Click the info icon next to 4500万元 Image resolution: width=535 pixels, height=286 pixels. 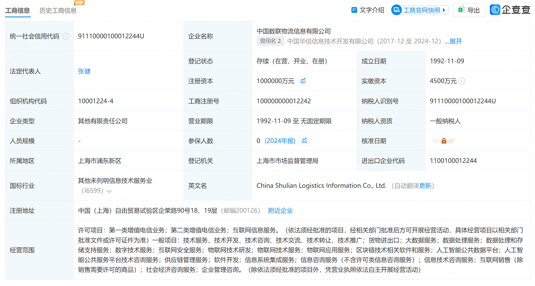[462, 81]
